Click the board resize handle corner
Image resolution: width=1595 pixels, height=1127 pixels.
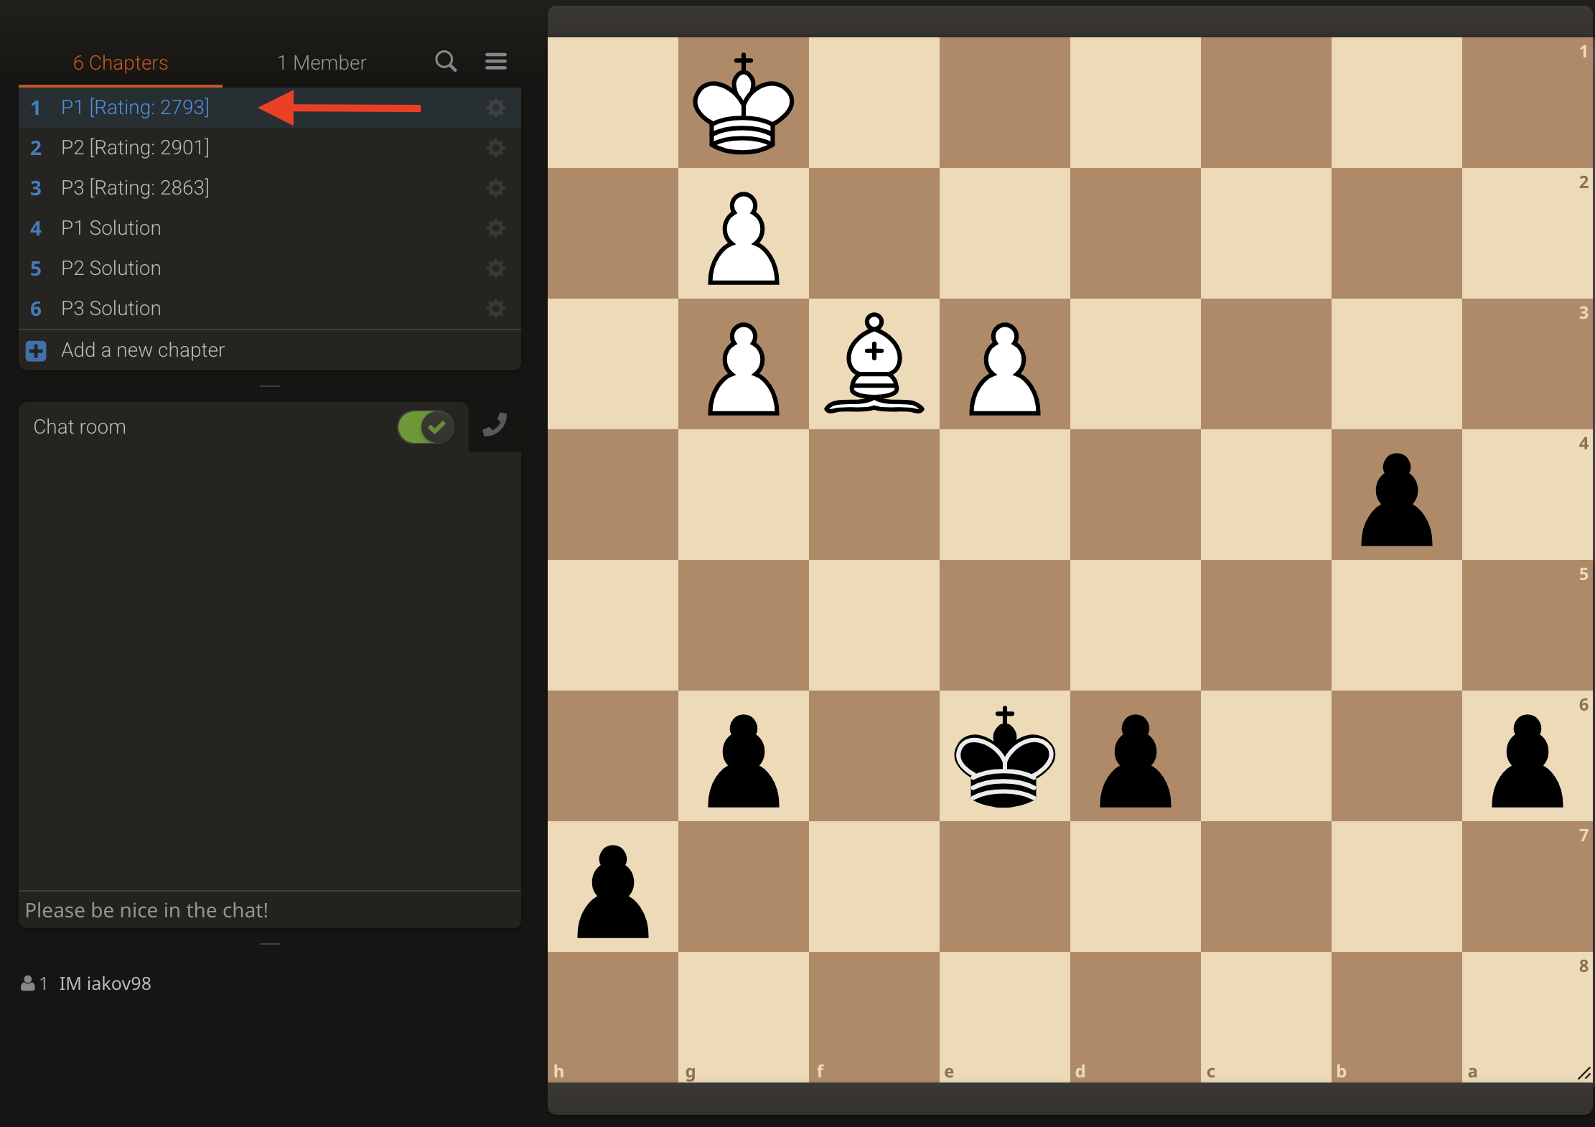(1584, 1073)
